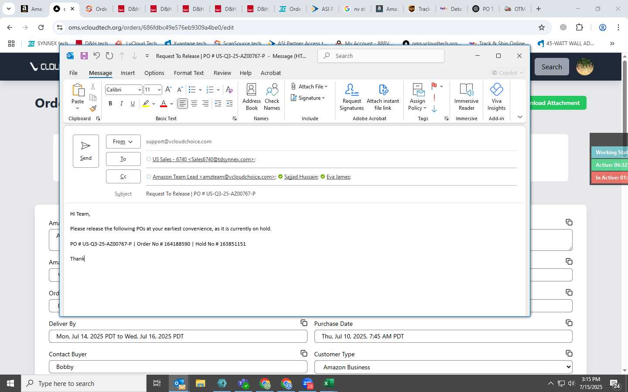Copy the Customer Type field value
This screenshot has height=392, width=628.
click(569, 353)
